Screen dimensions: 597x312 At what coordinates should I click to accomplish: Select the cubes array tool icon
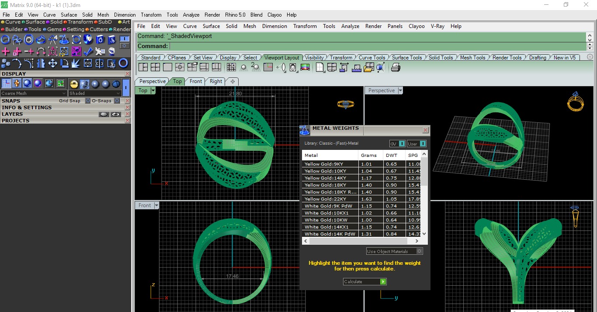coord(5,63)
